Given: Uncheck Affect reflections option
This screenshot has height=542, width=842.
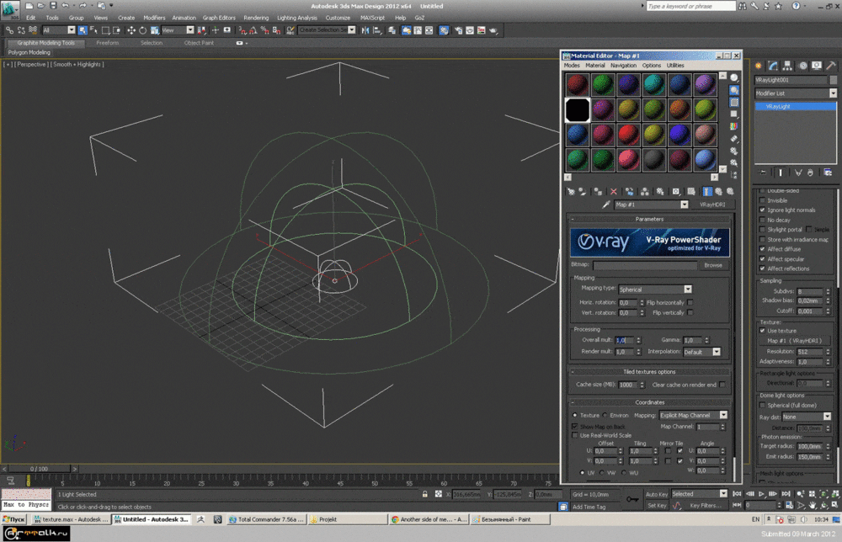Looking at the screenshot, I should click(x=762, y=268).
